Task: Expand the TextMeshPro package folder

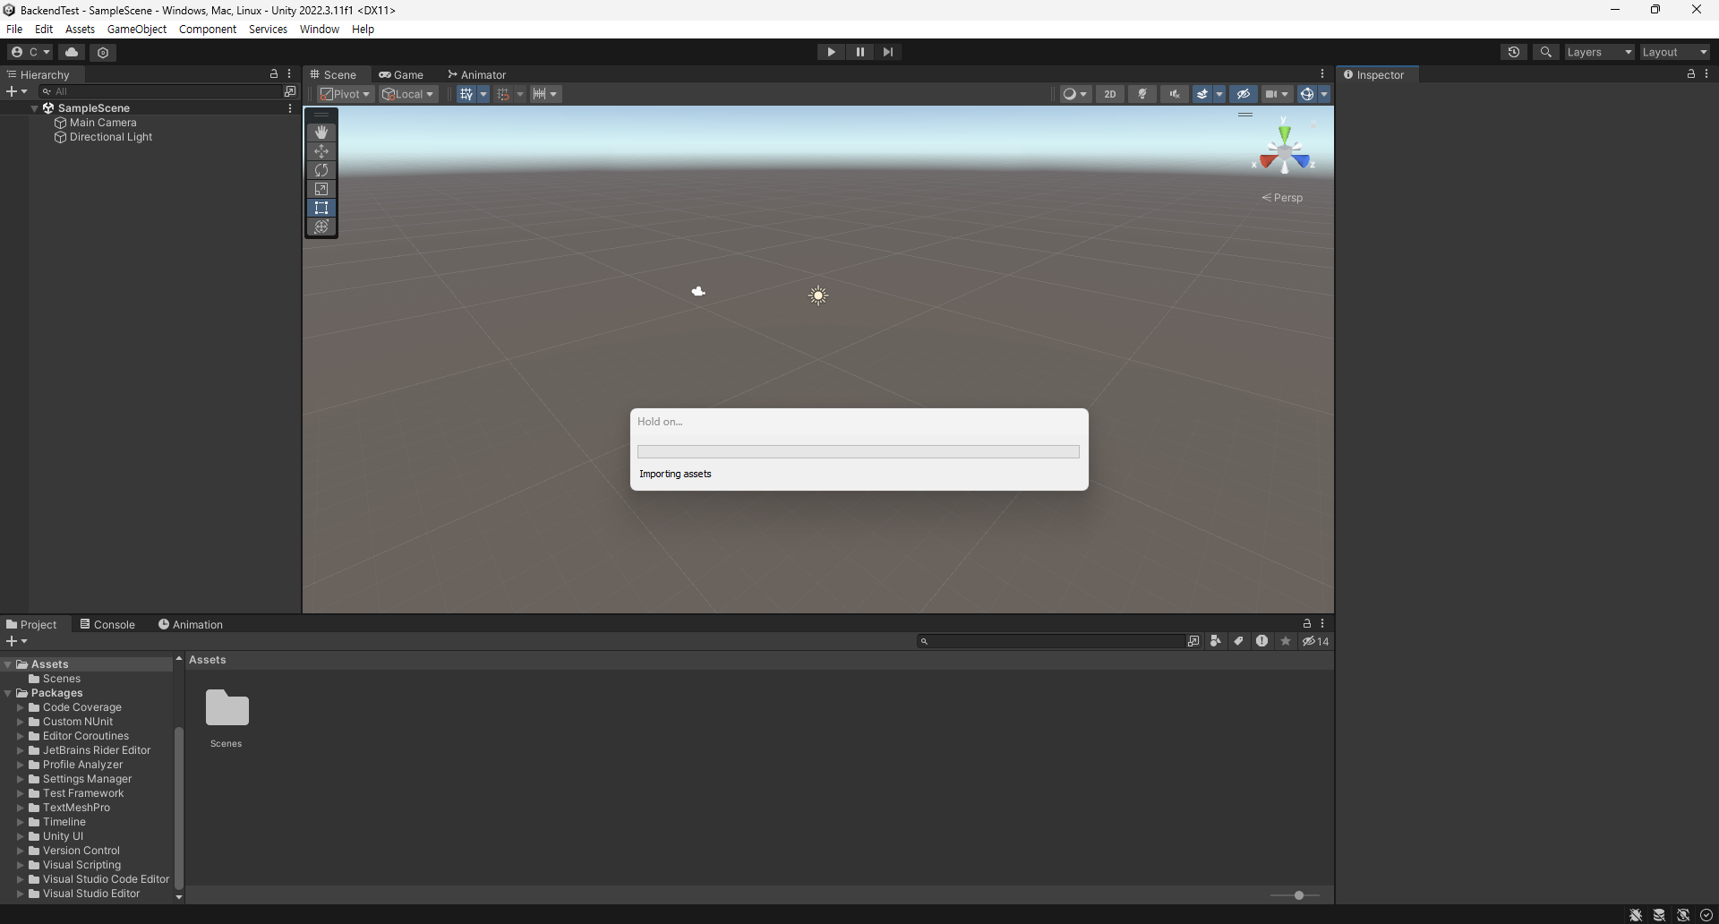Action: click(x=21, y=808)
